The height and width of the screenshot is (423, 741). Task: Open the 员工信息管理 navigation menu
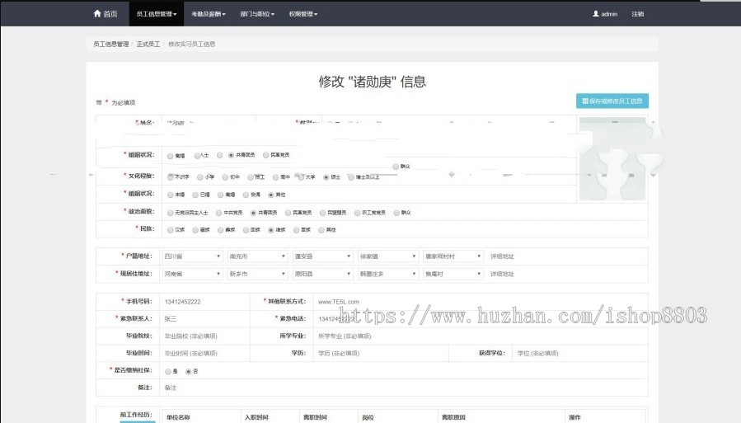point(157,14)
